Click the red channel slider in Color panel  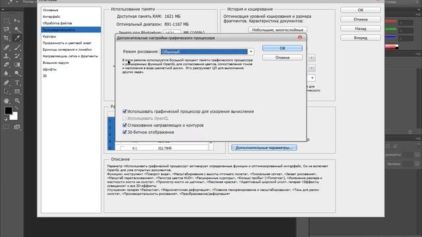391,22
